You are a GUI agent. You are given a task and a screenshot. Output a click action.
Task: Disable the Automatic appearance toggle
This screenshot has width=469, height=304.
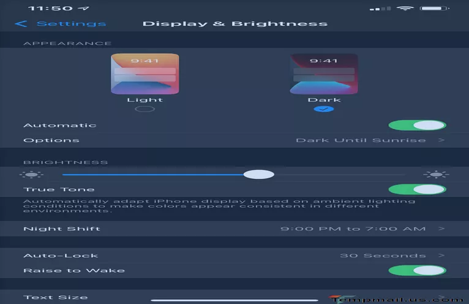coord(417,125)
